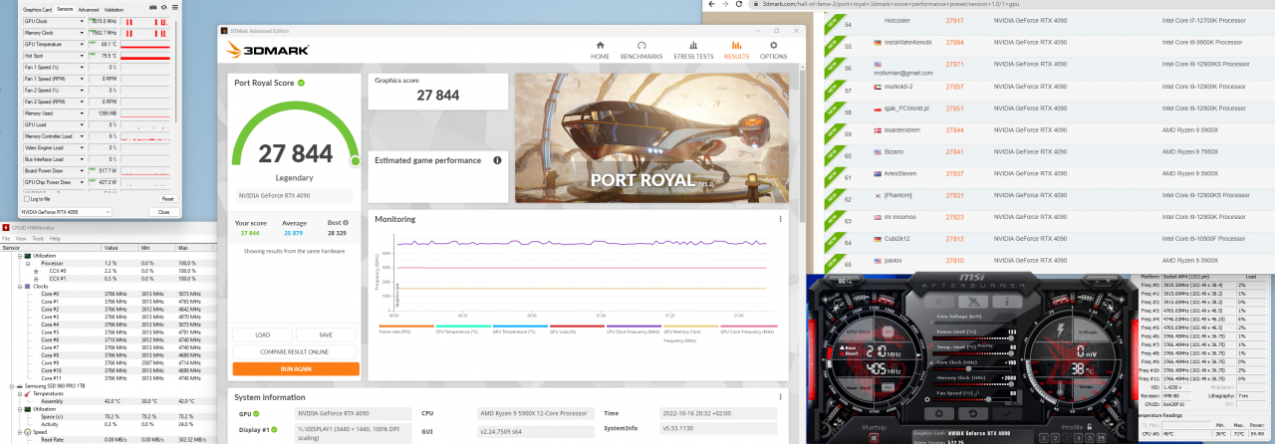Click the SAVE result button
This screenshot has height=444, width=1275.
327,335
